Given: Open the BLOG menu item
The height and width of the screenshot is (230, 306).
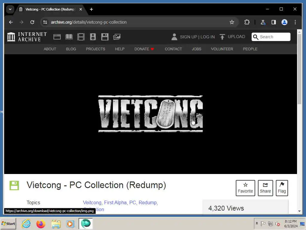Looking at the screenshot, I should (x=71, y=49).
